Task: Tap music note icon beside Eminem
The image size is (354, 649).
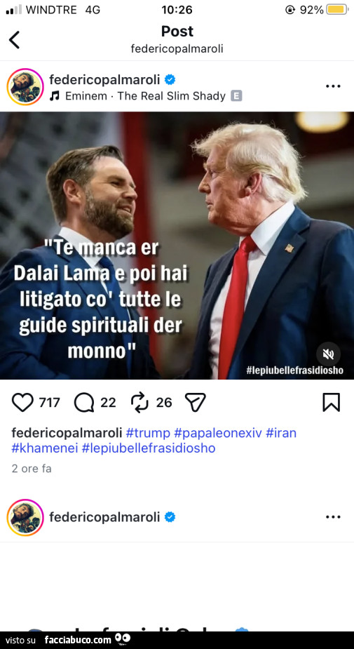Action: [54, 96]
